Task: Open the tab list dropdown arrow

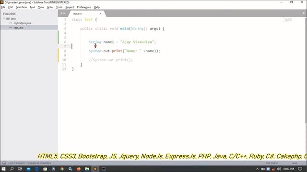Action: click(x=304, y=13)
